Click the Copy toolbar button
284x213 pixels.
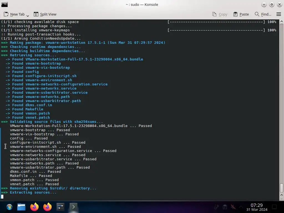220,14
